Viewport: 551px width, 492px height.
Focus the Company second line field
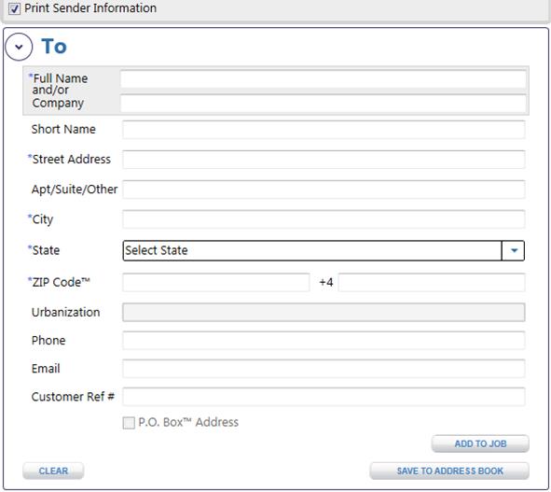coord(324,104)
